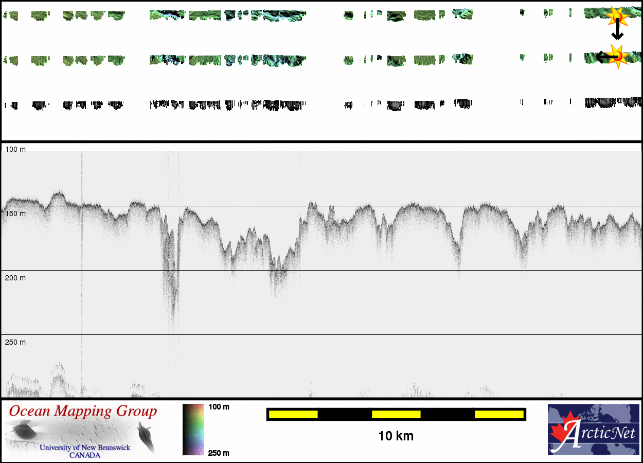Click University of New Brunswick text
The image size is (643, 463).
85,448
